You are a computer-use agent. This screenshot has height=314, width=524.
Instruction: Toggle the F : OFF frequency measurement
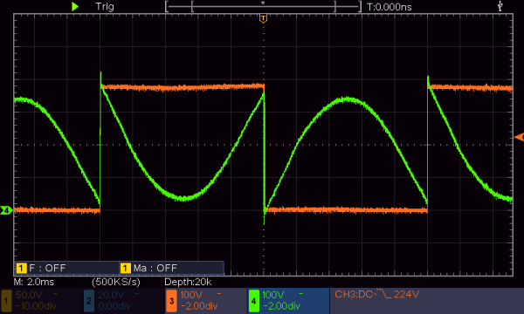pyautogui.click(x=41, y=268)
